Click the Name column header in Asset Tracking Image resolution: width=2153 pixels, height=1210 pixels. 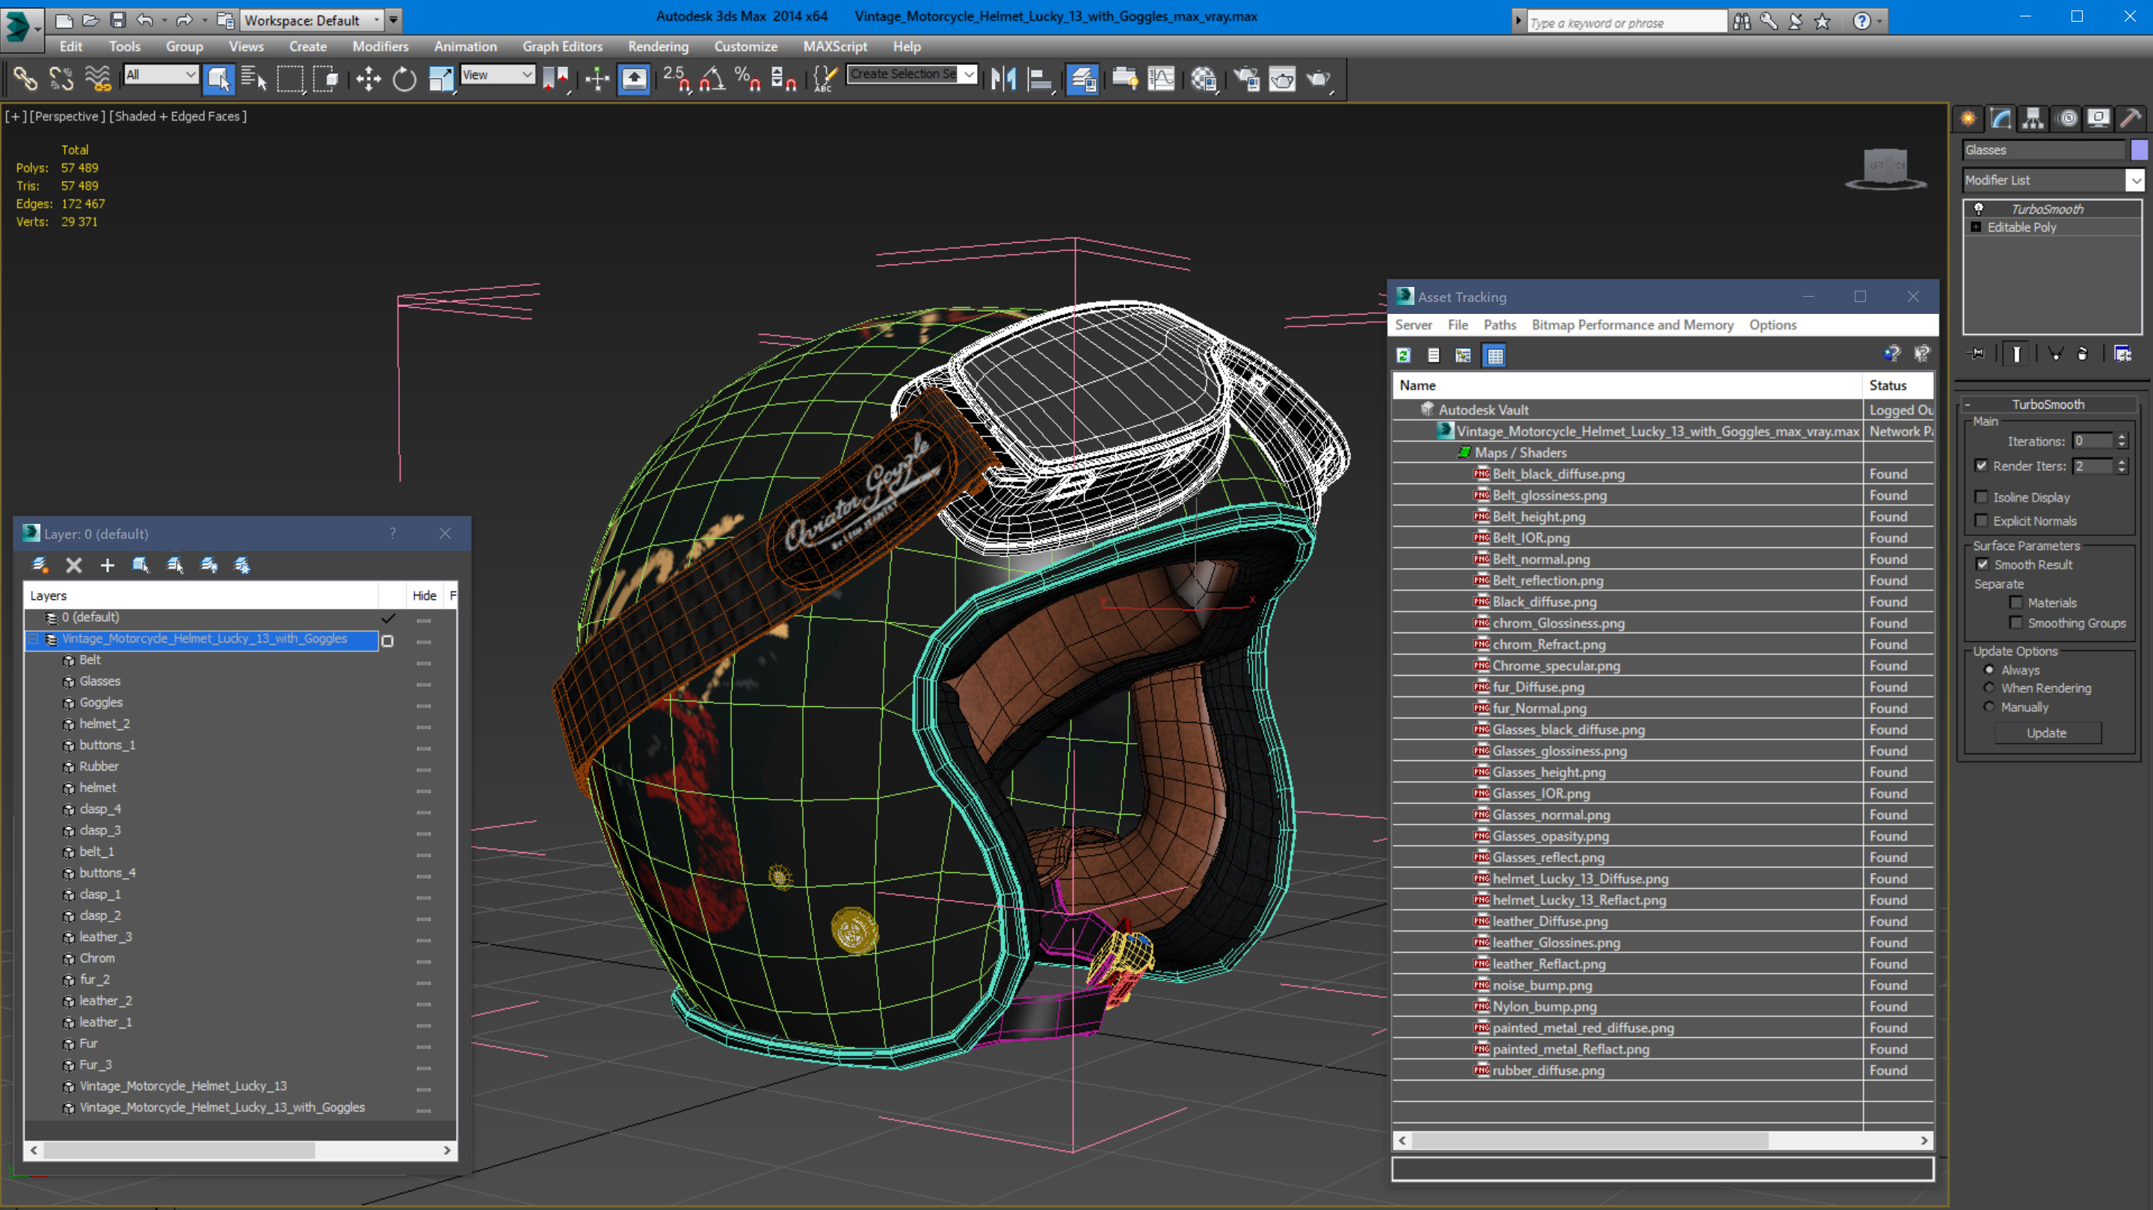point(1627,385)
